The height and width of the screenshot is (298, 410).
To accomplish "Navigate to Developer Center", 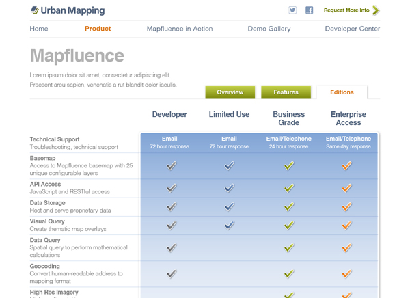I will (x=352, y=29).
